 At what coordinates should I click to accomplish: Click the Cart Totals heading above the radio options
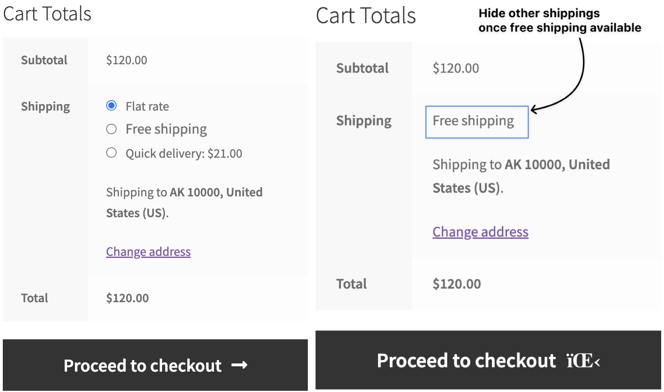coord(47,14)
